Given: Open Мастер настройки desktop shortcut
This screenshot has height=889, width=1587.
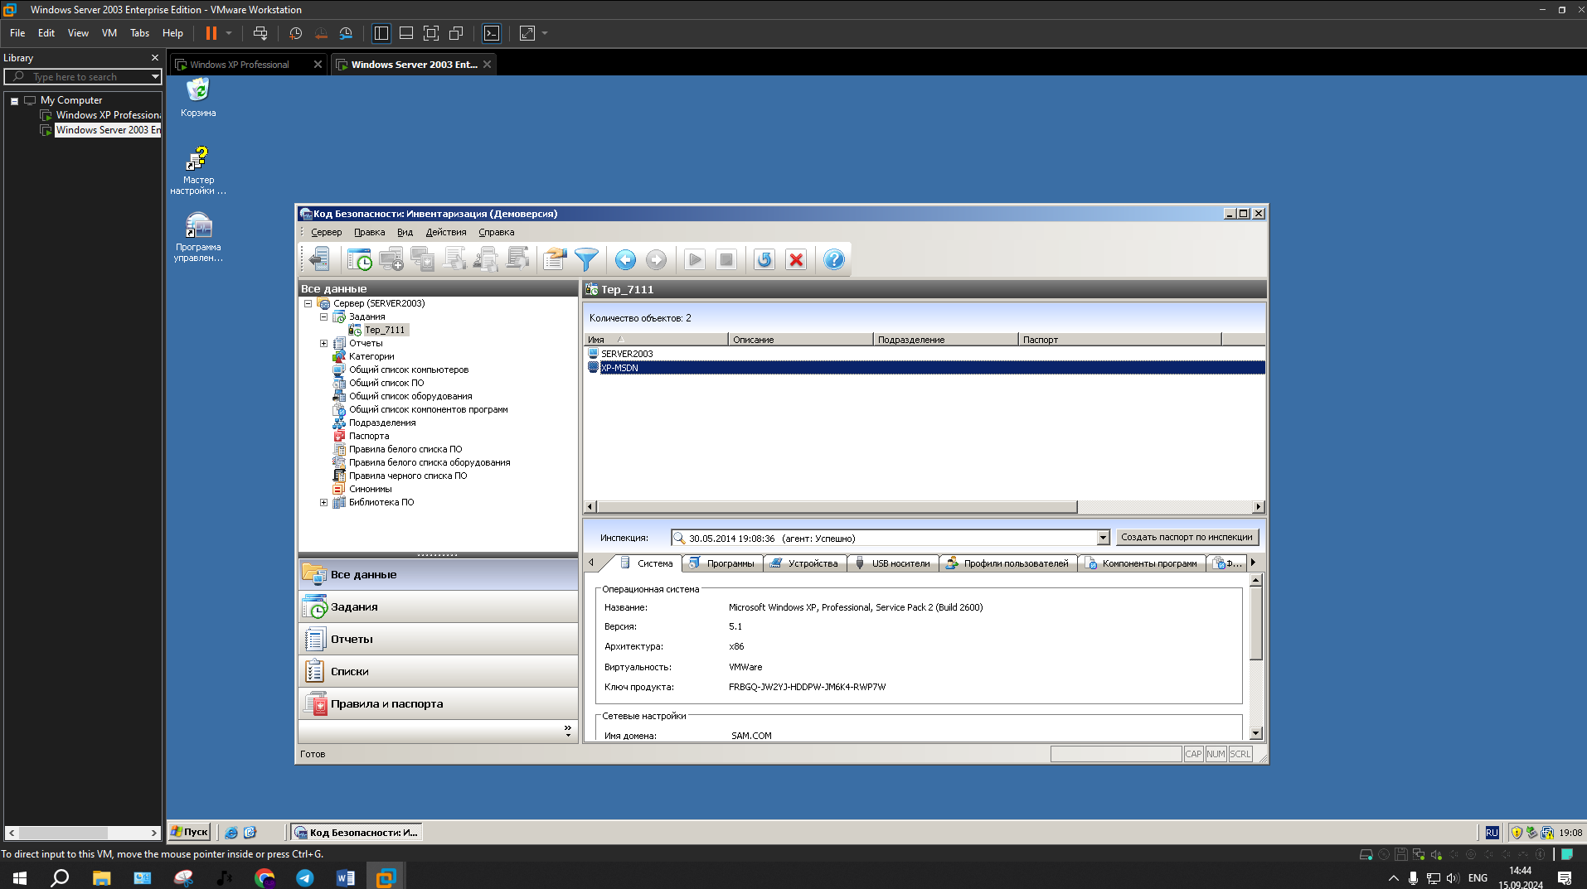Looking at the screenshot, I should [198, 170].
